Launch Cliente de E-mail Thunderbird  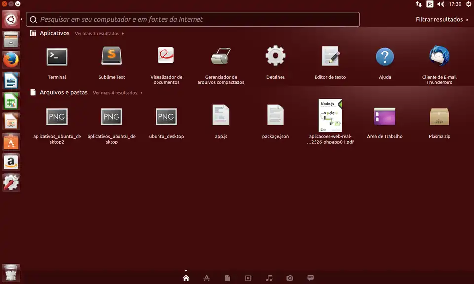click(x=439, y=56)
